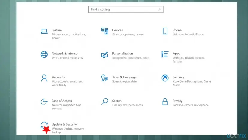Image resolution: width=248 pixels, height=140 pixels.
Task: Click 'Background, lock screen, colors' text
Action: coord(131,58)
